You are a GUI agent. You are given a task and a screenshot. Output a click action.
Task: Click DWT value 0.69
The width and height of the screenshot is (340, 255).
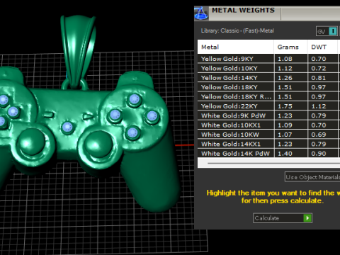[x=319, y=135]
